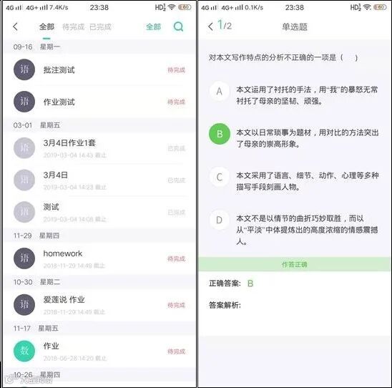The height and width of the screenshot is (388, 392).
Task: Tap 待完成 status on the homework row
Action: coord(176,258)
